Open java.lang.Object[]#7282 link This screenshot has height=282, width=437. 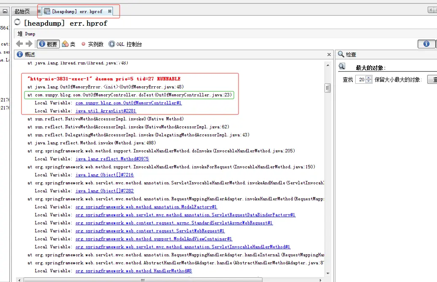[105, 191]
